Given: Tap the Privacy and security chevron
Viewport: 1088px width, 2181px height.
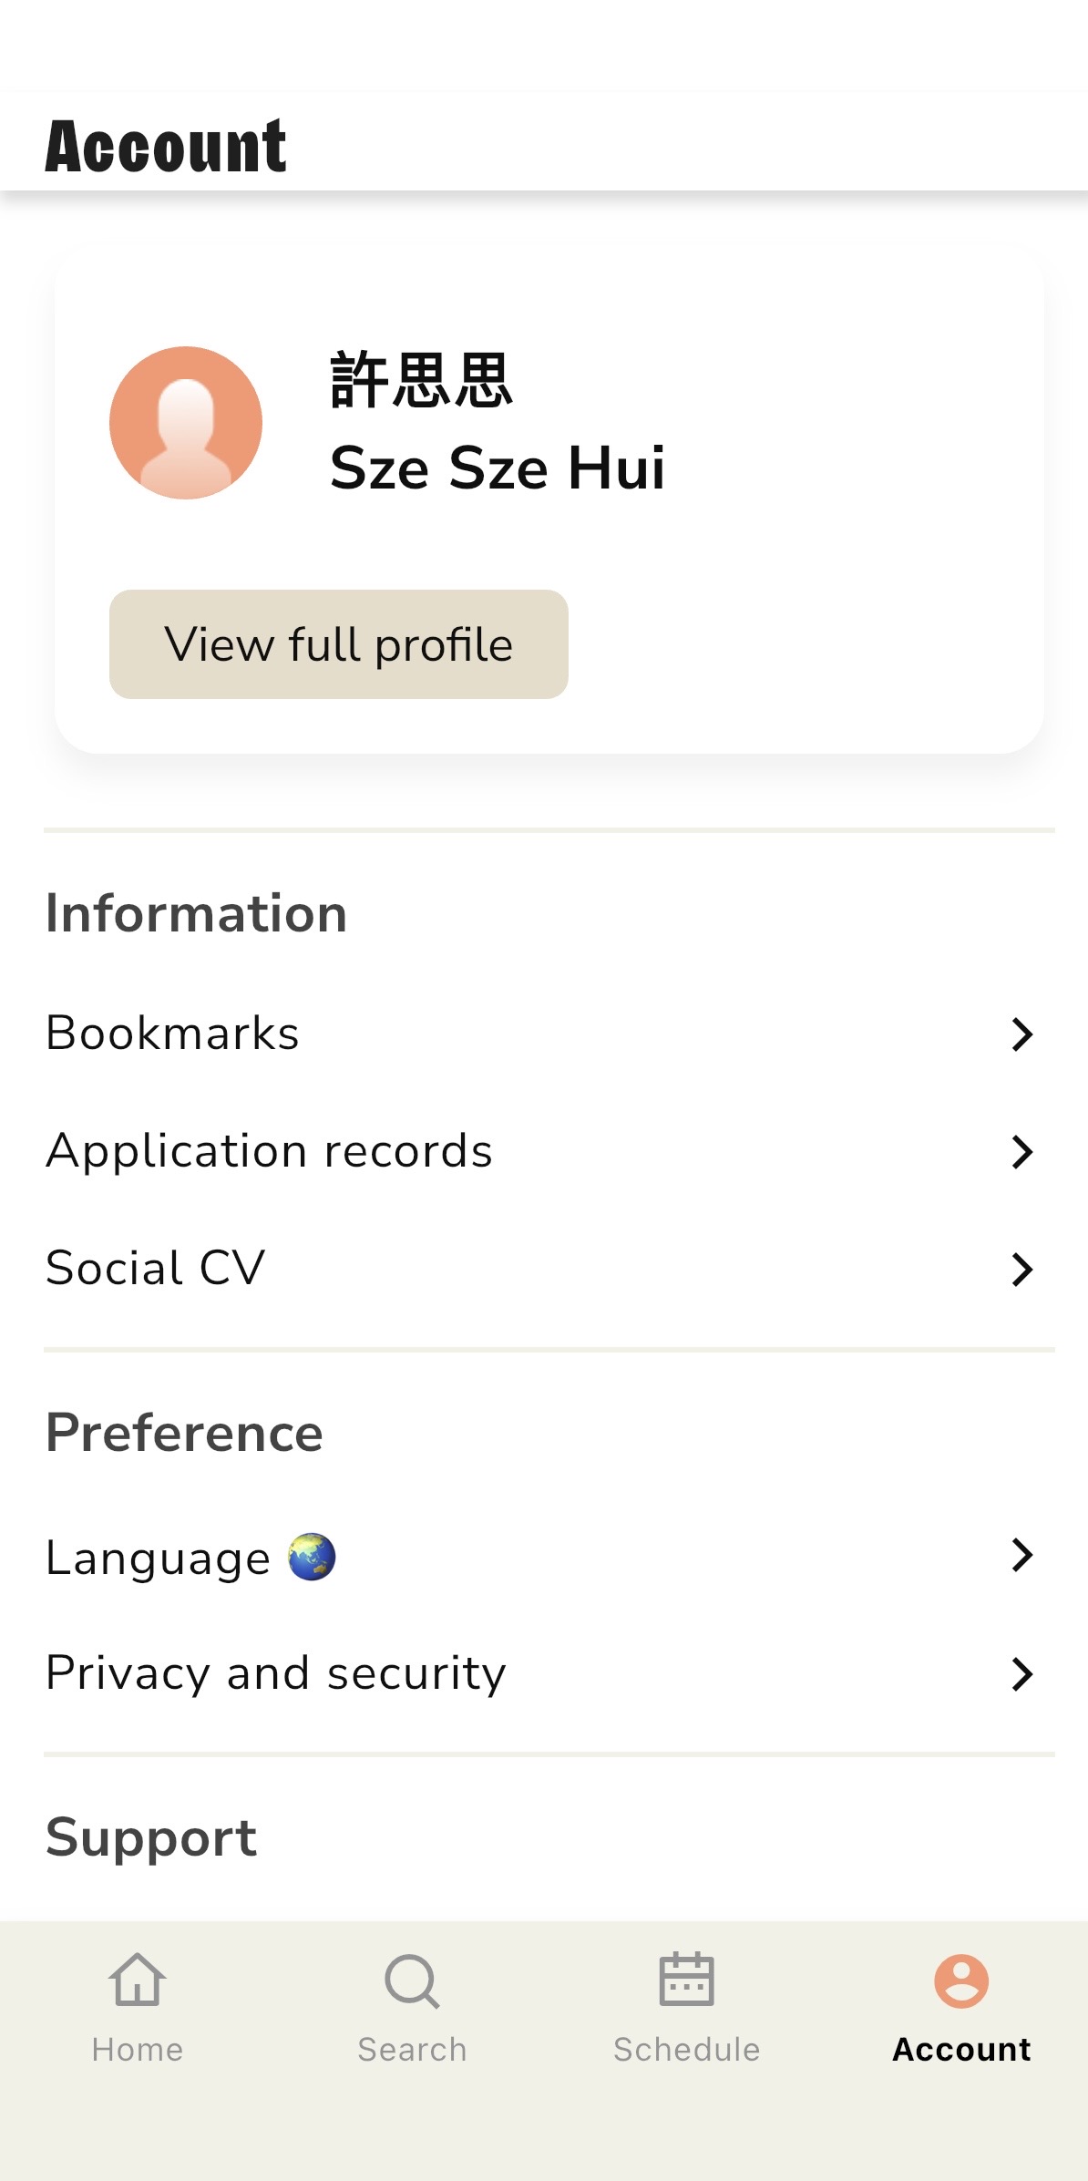Looking at the screenshot, I should tap(1022, 1674).
